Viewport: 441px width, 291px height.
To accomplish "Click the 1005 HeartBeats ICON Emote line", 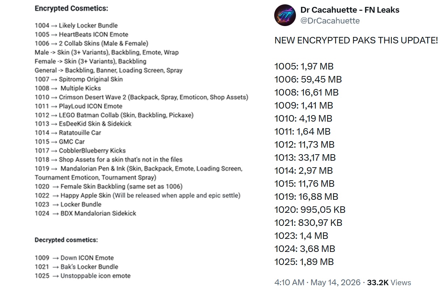I will point(81,34).
